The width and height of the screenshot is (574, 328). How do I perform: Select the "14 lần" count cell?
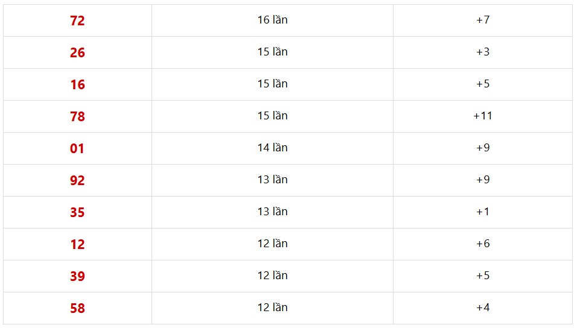[272, 148]
